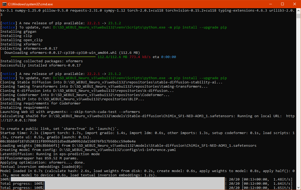The image size is (301, 190).
Task: Click the 1.64it/s speed reading
Action: point(282,183)
